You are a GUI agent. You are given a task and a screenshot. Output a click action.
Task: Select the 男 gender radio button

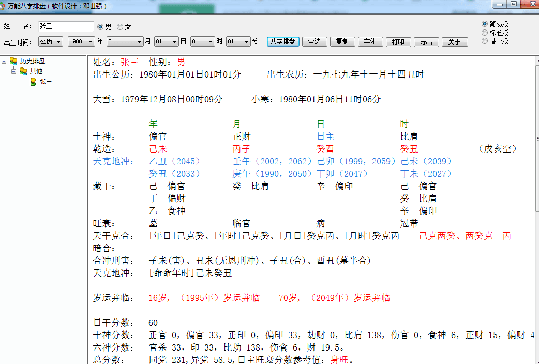(x=100, y=27)
